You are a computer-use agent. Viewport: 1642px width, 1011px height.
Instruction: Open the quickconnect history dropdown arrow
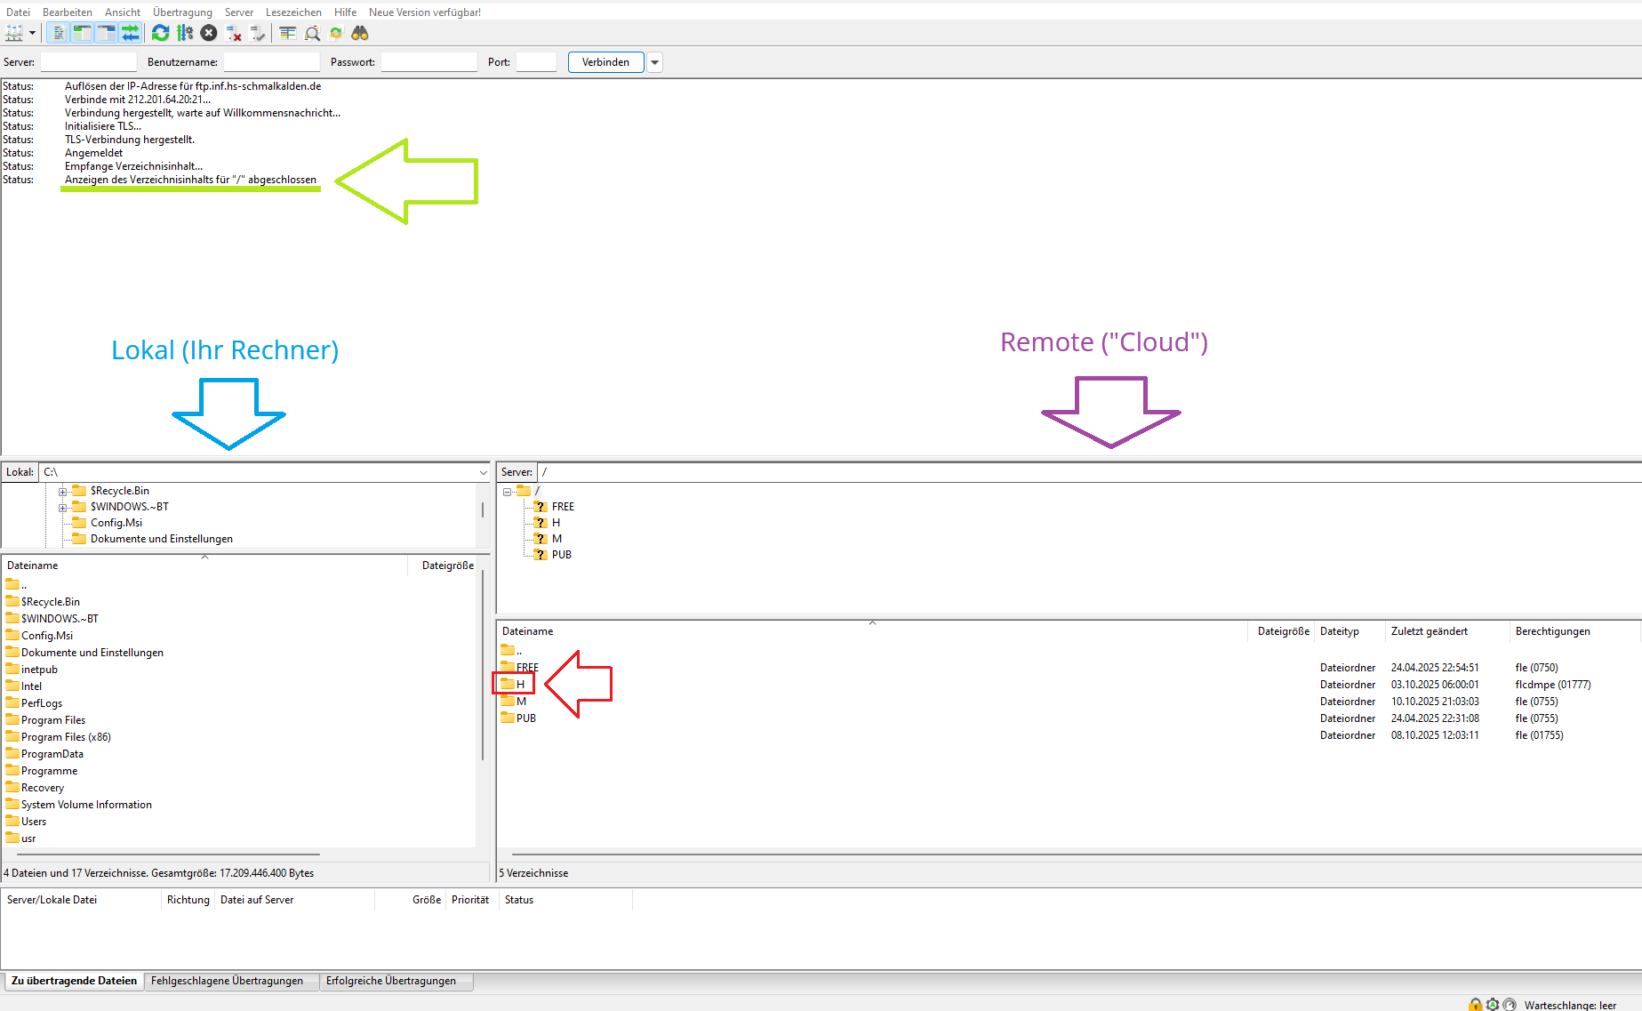[655, 62]
